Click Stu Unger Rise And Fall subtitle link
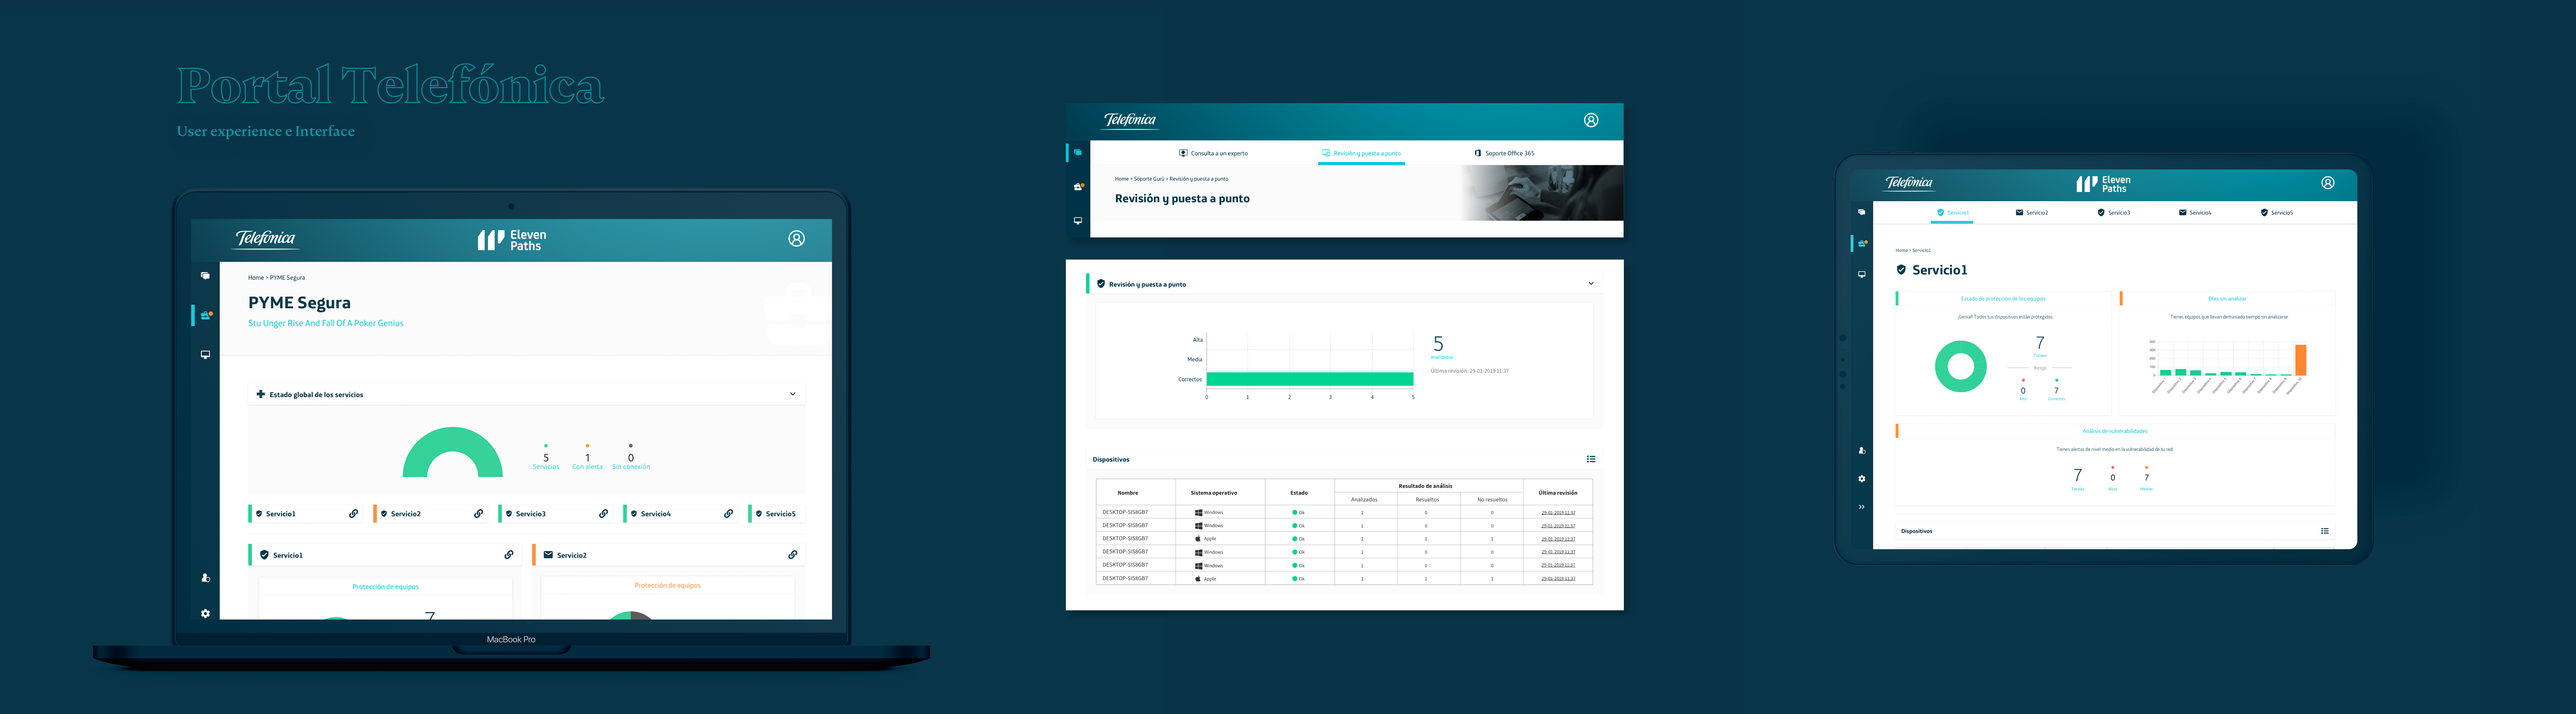2576x714 pixels. coord(326,323)
